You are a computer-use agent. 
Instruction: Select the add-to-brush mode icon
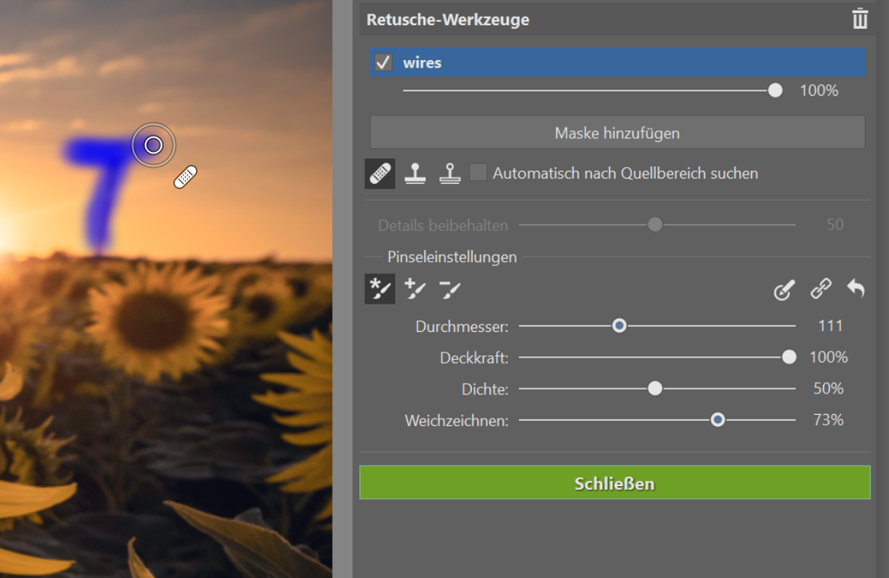click(415, 289)
